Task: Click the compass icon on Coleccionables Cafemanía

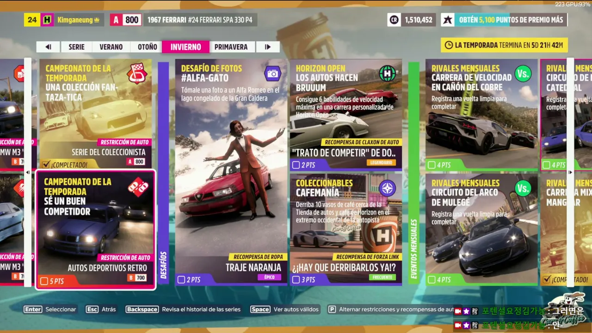Action: click(387, 188)
